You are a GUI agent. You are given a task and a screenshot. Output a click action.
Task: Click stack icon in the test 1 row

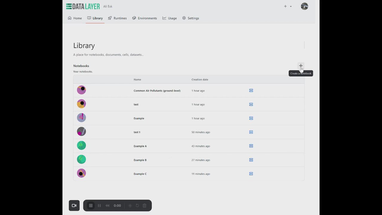[251, 132]
